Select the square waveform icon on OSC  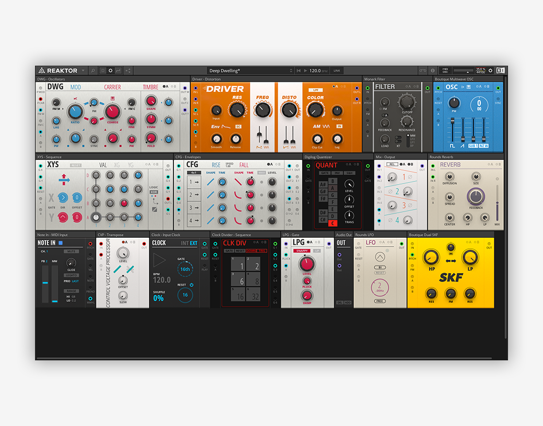[x=452, y=146]
